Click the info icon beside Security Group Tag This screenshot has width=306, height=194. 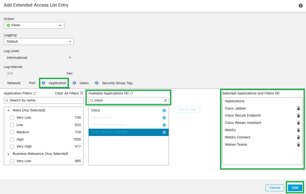(96, 83)
